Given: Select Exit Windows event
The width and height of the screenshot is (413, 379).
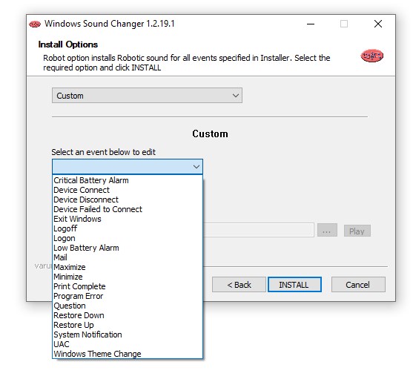Looking at the screenshot, I should pos(128,219).
